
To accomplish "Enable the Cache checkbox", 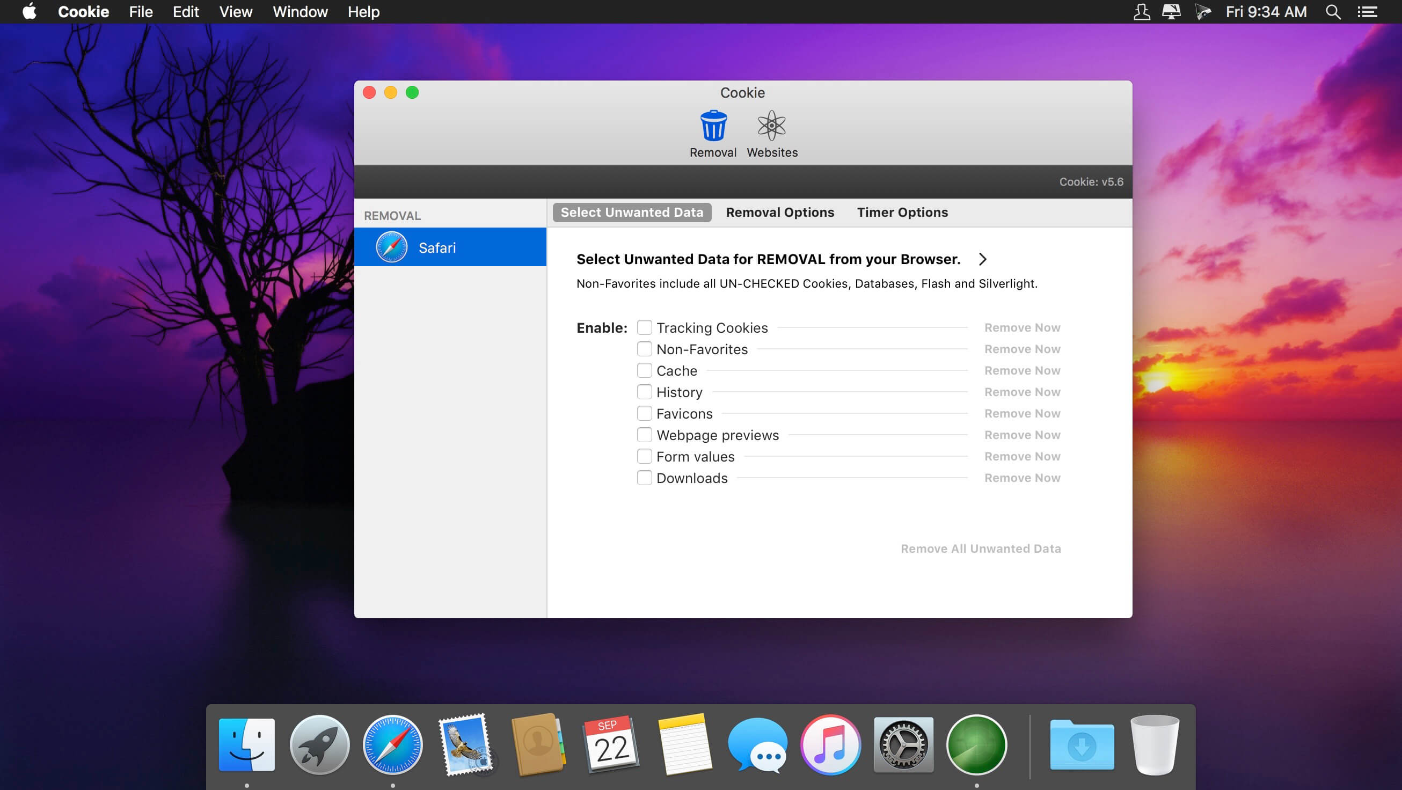I will 645,370.
